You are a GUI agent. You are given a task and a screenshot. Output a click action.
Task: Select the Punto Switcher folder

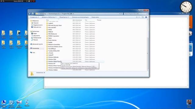(x=52, y=40)
